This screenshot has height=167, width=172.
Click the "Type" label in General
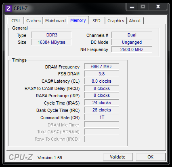pyautogui.click(x=21, y=35)
